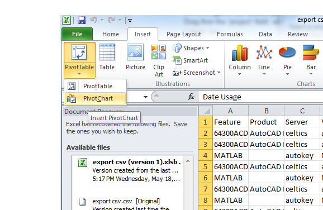Choose PivotChart from the dropdown menu
This screenshot has height=210, width=323.
pos(96,98)
